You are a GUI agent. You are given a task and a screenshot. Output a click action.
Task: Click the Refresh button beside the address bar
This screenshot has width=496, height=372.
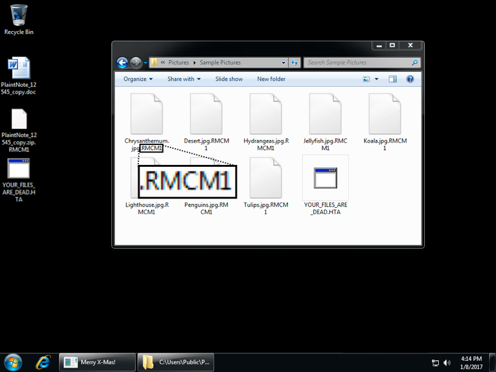point(294,63)
